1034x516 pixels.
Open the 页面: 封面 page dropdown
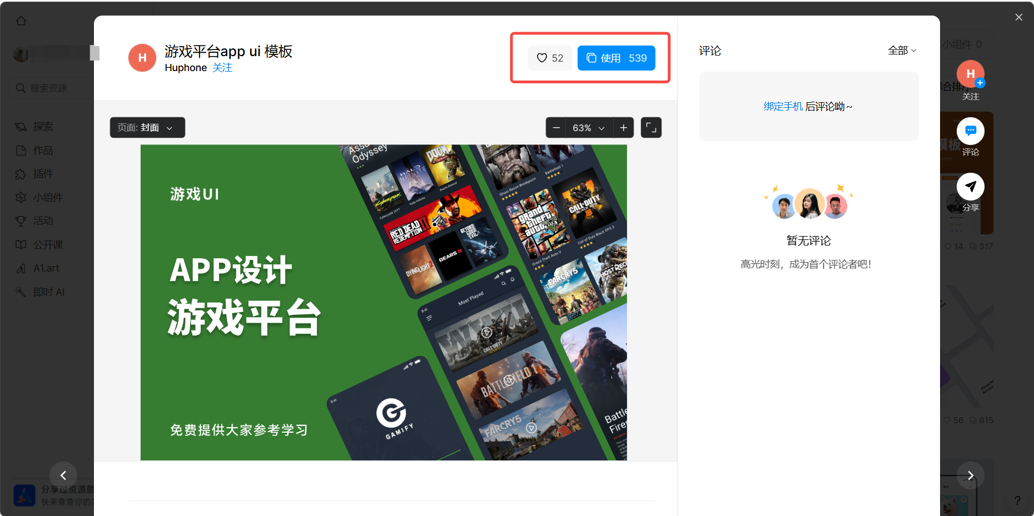(x=147, y=128)
